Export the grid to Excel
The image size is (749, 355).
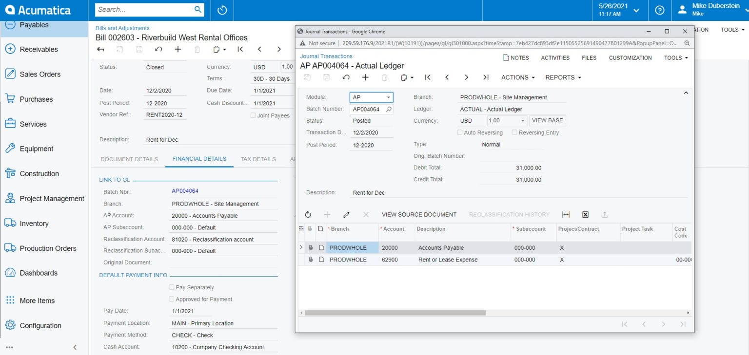(x=585, y=214)
